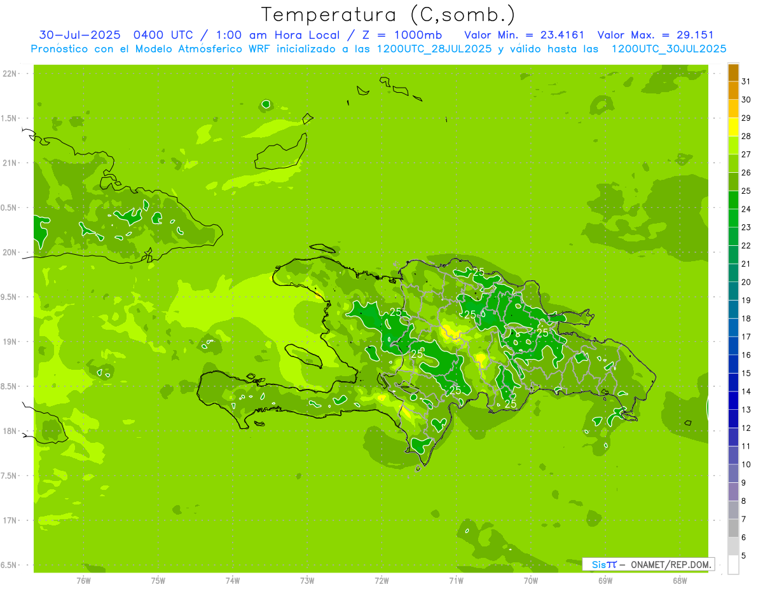Screen dimensions: 763x589
Task: Click yellow swatch between colorbar 28 and 29
Action: click(x=733, y=127)
